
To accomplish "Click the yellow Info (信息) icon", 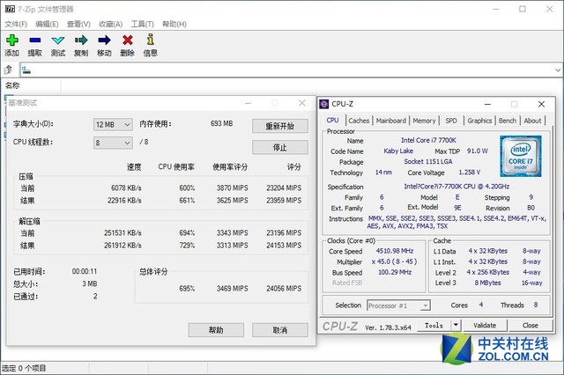I will (151, 40).
